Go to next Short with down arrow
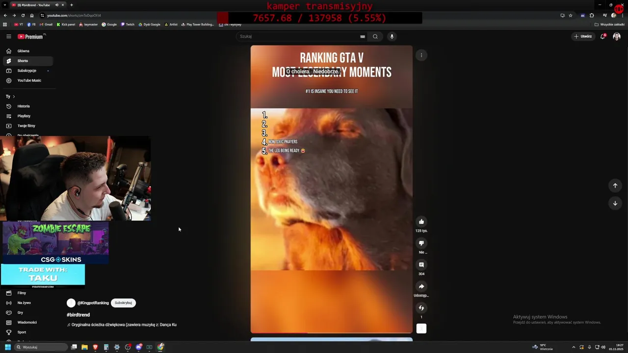The image size is (628, 353). (x=615, y=203)
